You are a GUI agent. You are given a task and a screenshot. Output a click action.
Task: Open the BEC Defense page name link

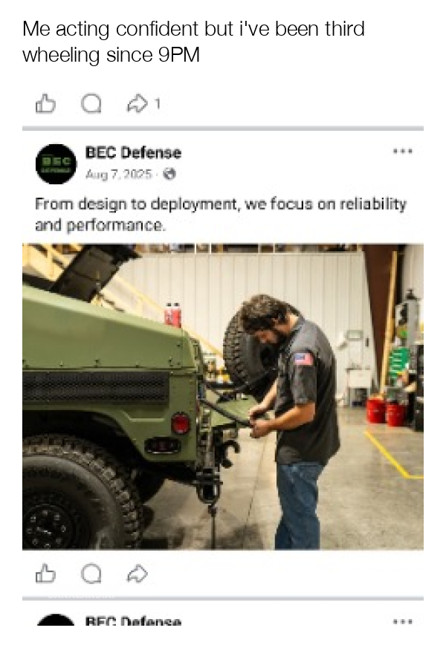point(133,152)
